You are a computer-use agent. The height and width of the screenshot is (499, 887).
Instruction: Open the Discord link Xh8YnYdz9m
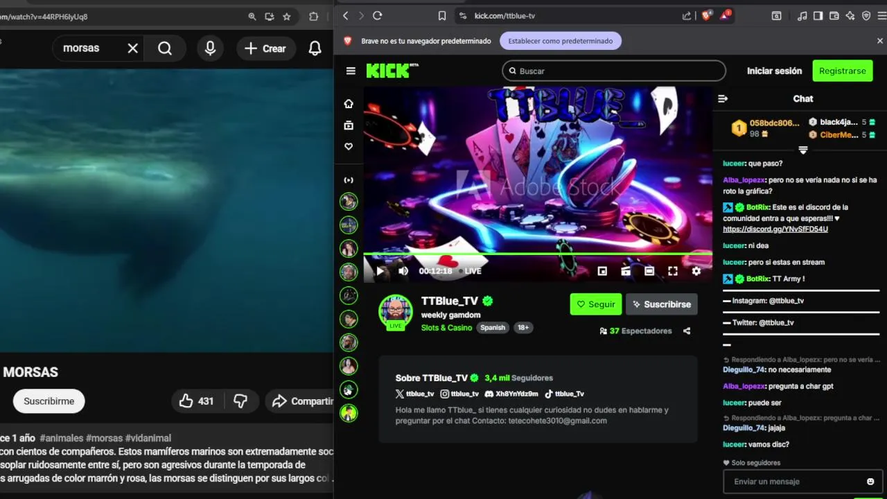(511, 394)
